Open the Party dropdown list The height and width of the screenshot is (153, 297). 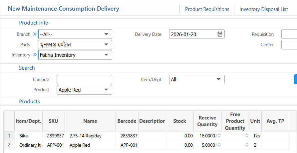coord(106,44)
